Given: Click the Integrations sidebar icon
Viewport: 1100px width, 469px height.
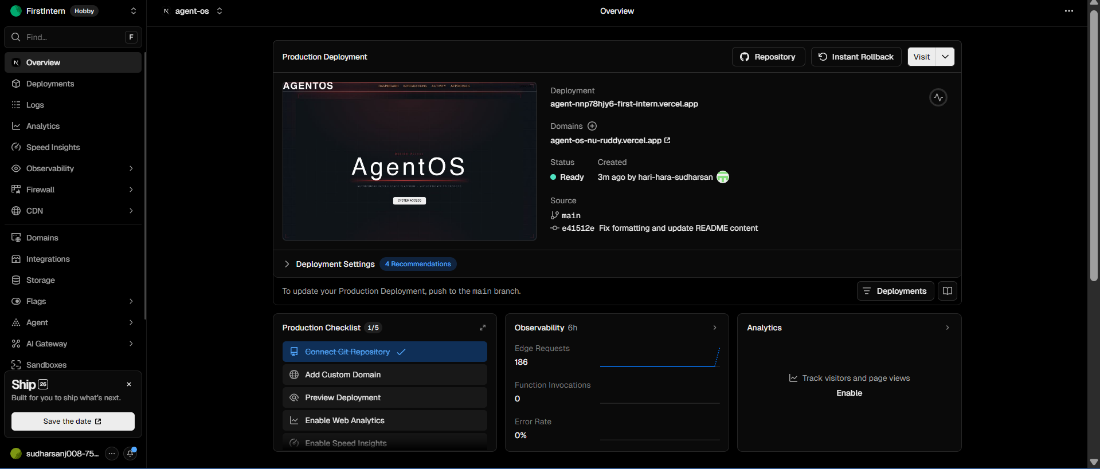Looking at the screenshot, I should [16, 259].
